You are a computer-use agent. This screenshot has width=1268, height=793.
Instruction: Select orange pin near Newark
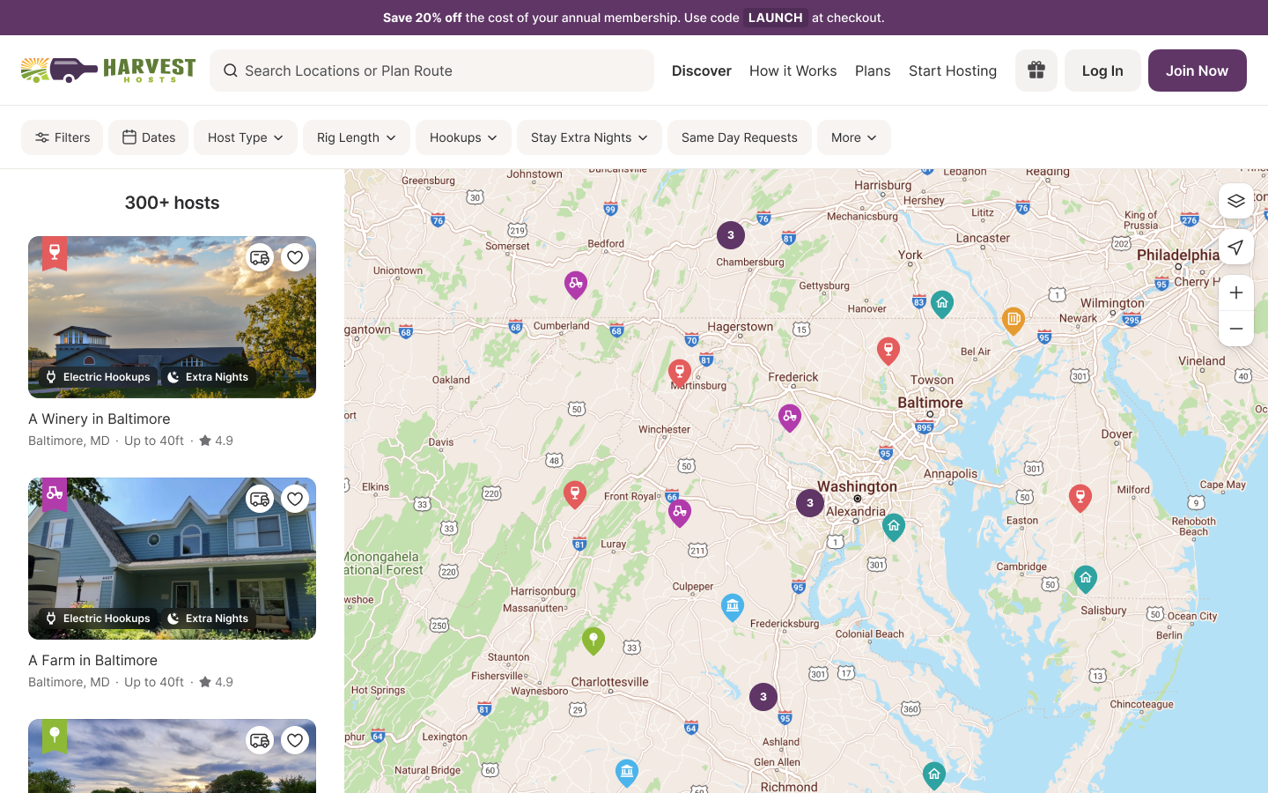(x=1014, y=321)
